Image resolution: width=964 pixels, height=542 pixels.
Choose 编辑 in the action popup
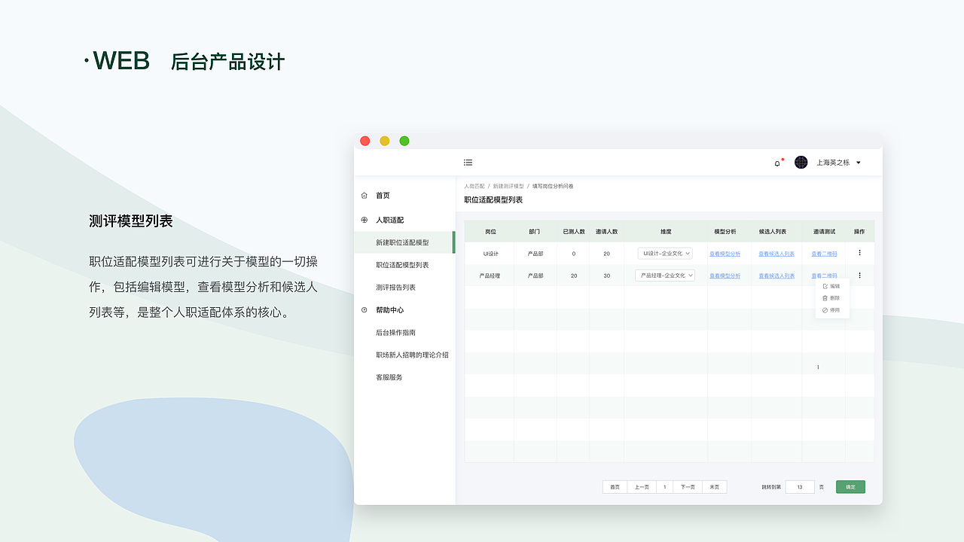pos(831,286)
